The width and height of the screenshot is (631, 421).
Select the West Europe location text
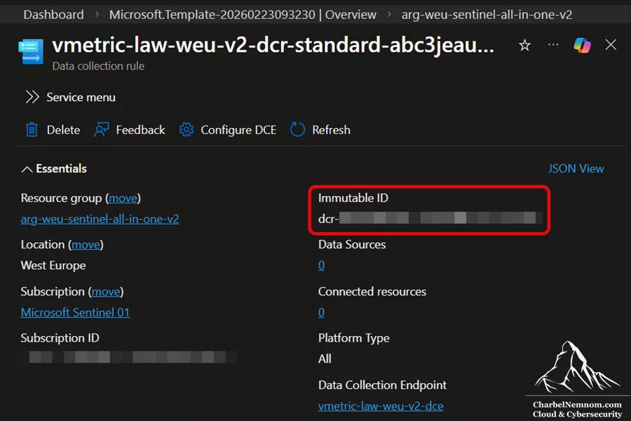53,265
